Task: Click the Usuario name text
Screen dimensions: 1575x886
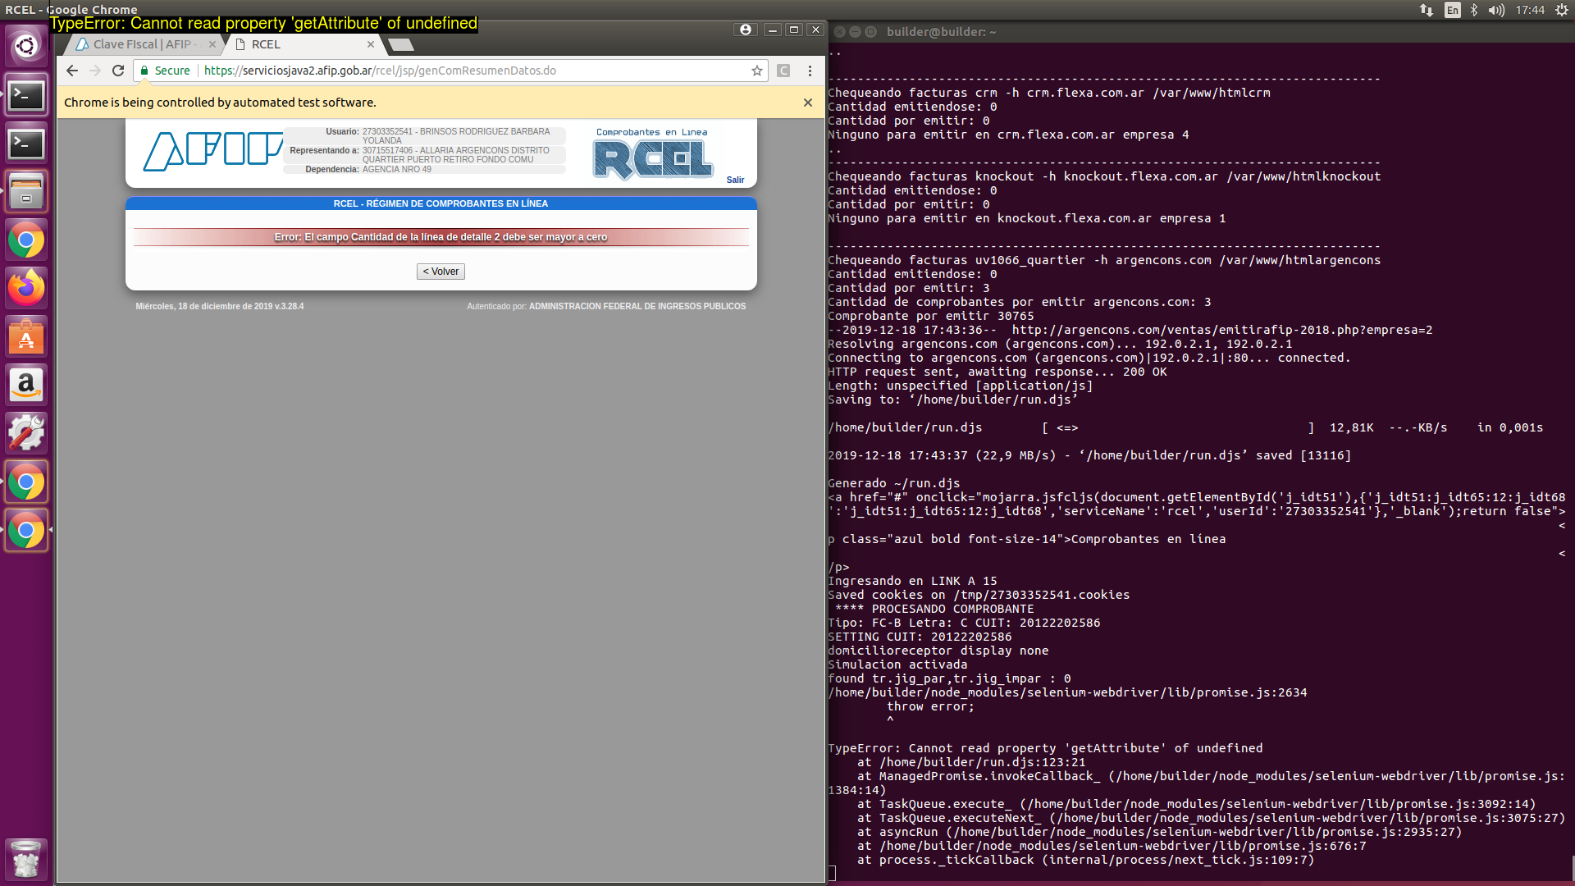Action: (x=456, y=136)
